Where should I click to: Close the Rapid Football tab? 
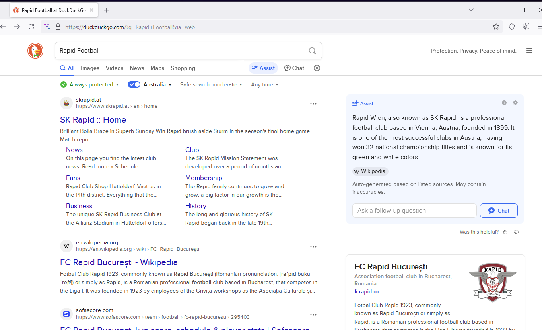pos(91,10)
